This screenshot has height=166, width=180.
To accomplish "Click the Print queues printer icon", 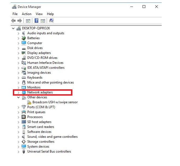I will point(24,112).
